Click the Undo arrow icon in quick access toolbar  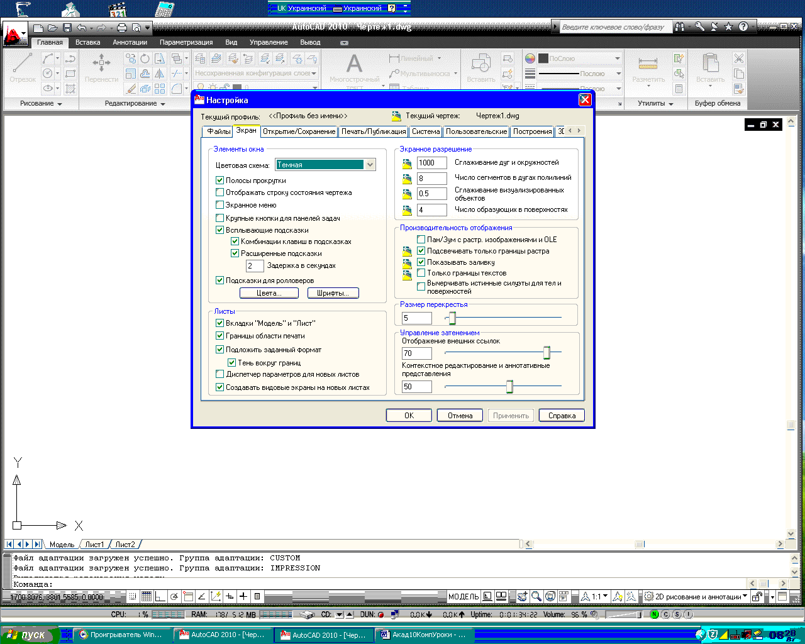point(82,28)
